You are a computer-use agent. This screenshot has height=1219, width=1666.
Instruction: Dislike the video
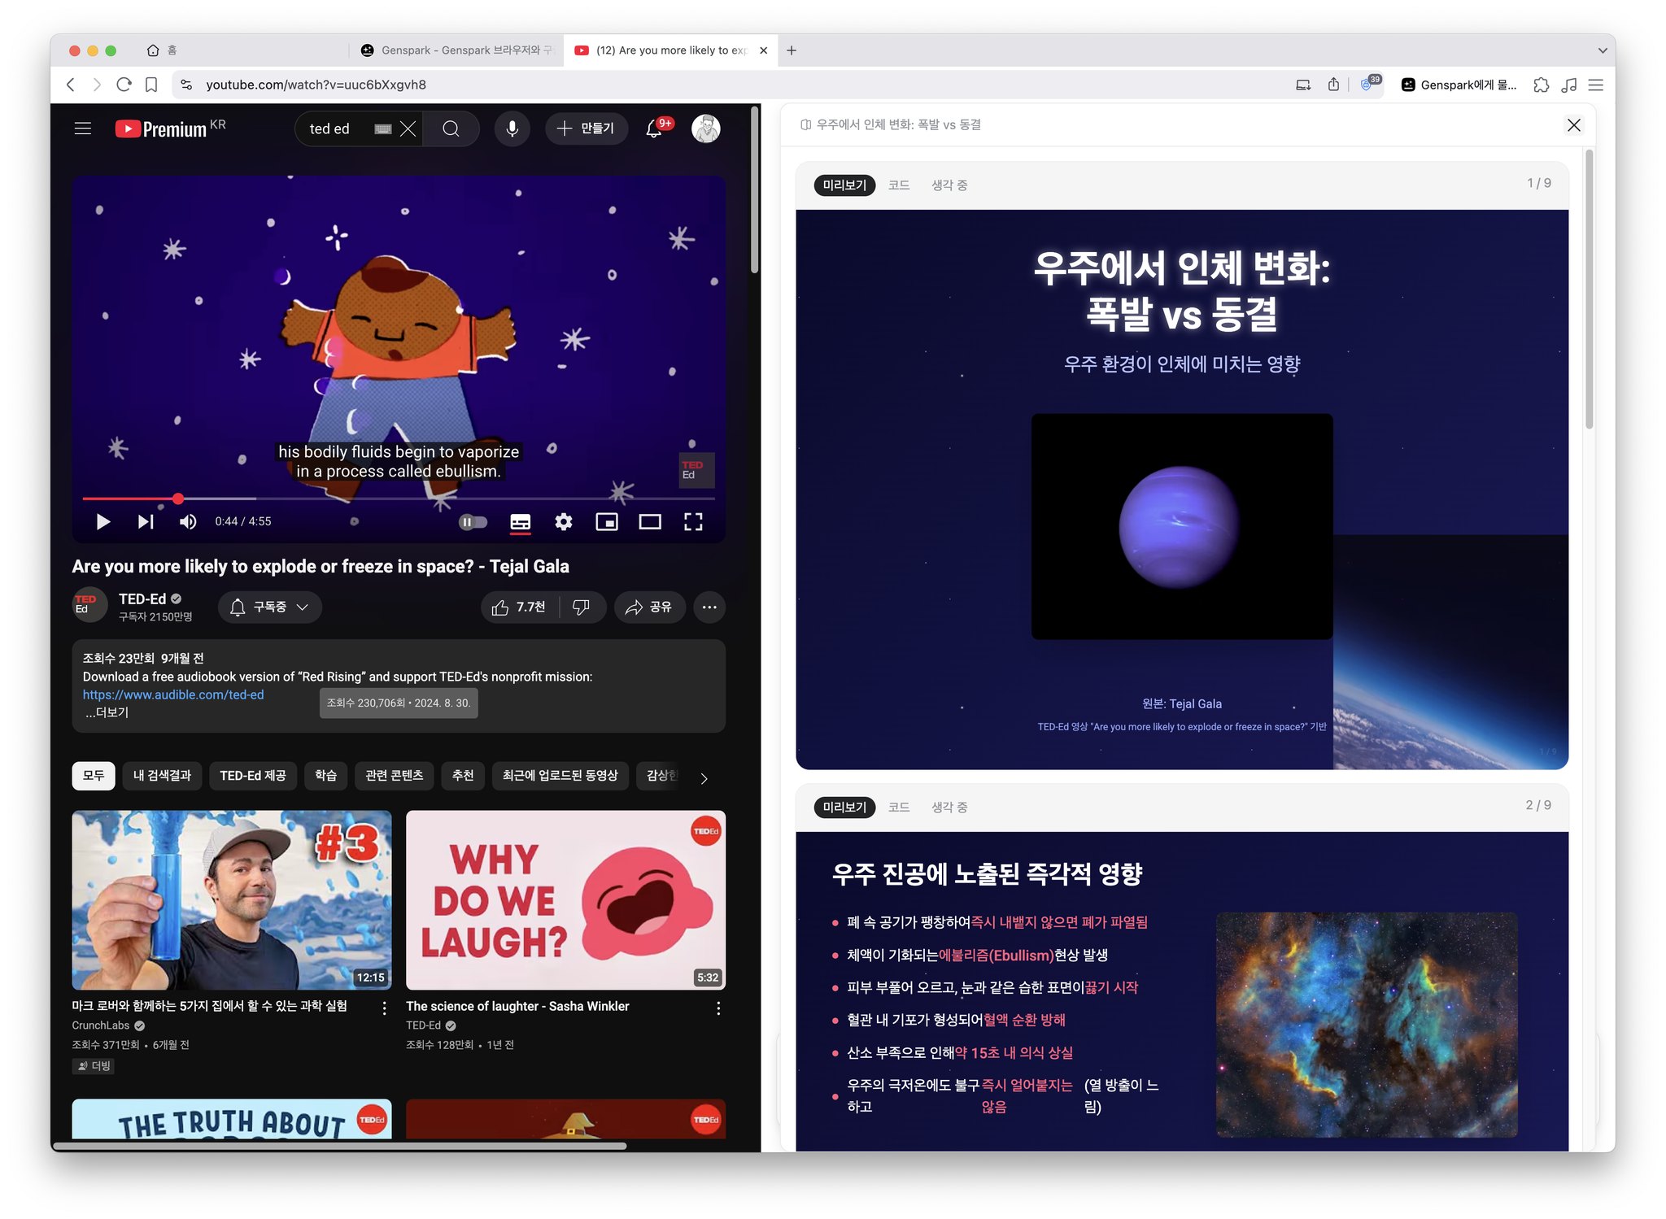click(582, 607)
